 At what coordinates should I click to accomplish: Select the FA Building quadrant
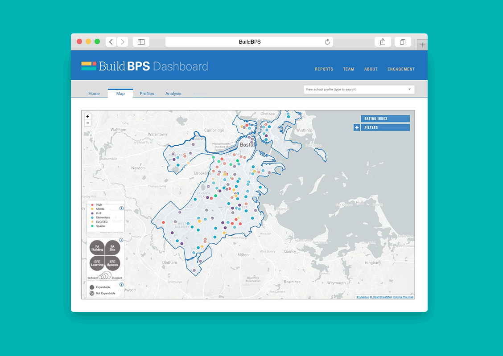click(97, 248)
